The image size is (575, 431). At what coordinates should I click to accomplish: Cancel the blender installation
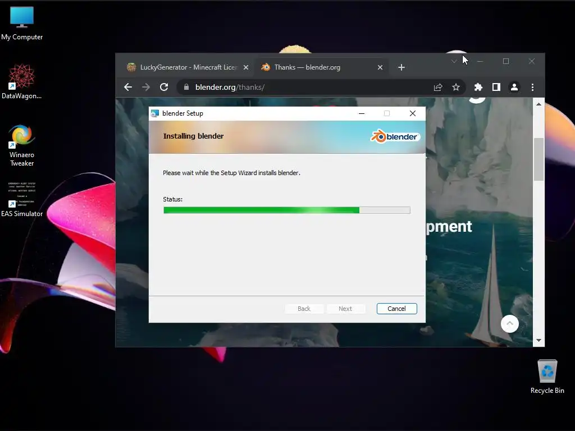(x=397, y=309)
